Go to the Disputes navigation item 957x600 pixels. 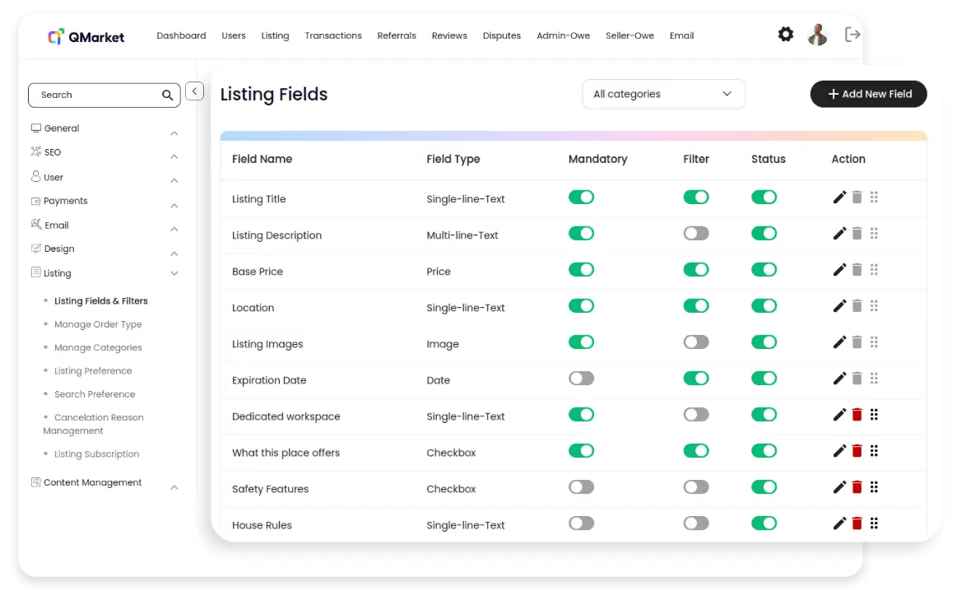click(502, 35)
